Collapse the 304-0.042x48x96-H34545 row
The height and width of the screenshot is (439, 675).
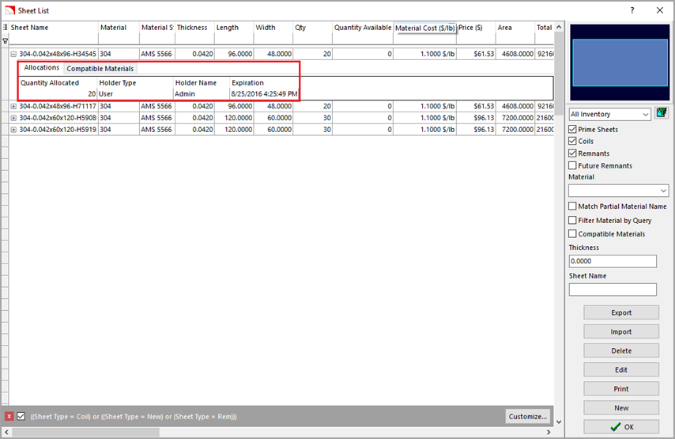coord(13,54)
